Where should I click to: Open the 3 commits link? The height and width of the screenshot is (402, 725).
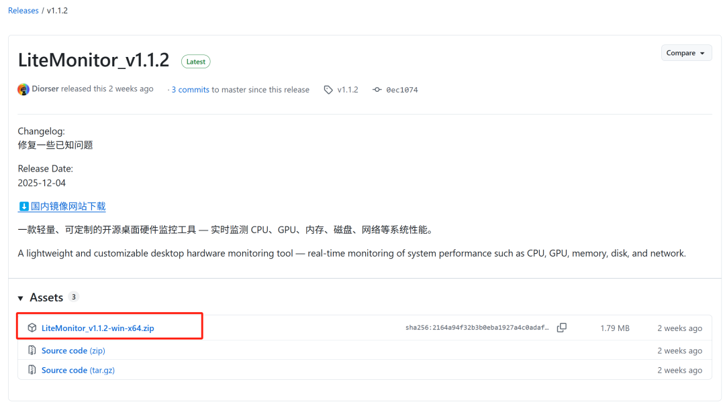(190, 90)
